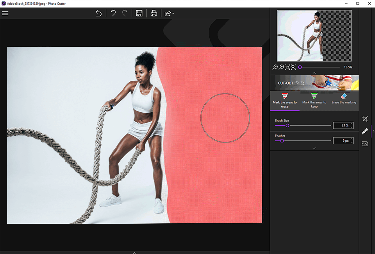Viewport: 375px width, 254px height.
Task: Click the zoom in magnifier icon
Action: point(281,67)
